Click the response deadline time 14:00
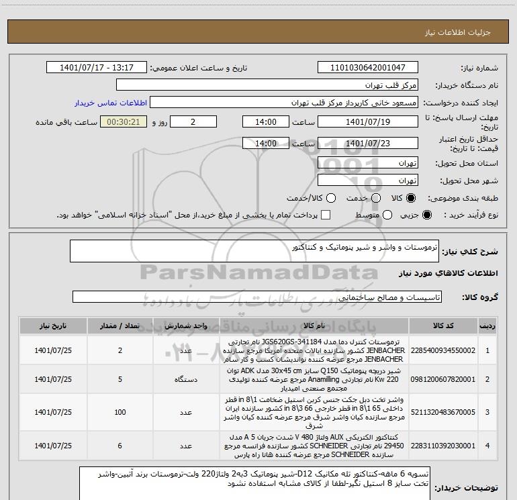 pos(266,121)
